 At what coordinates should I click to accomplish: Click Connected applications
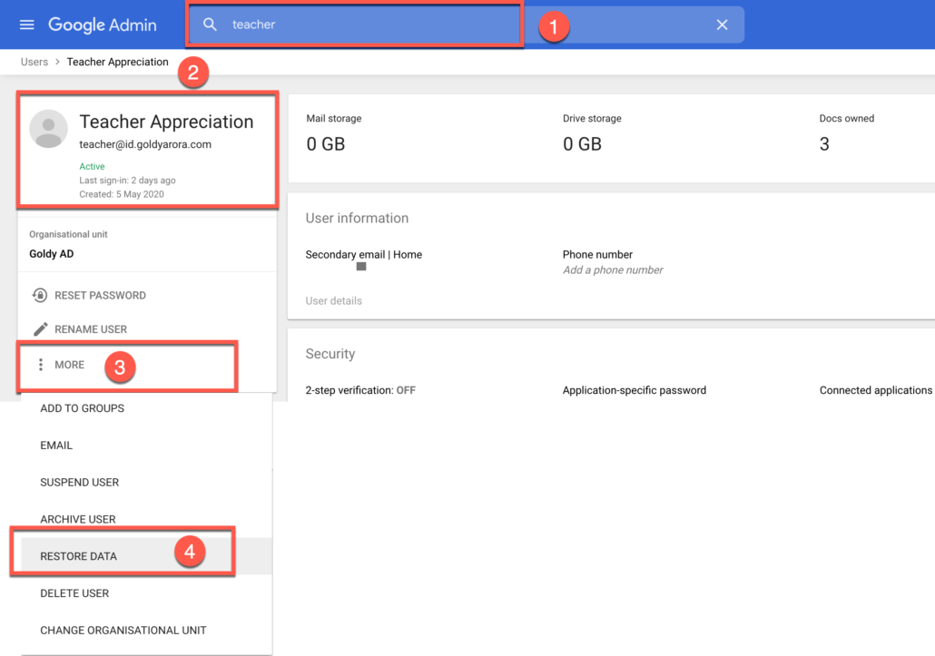click(875, 390)
